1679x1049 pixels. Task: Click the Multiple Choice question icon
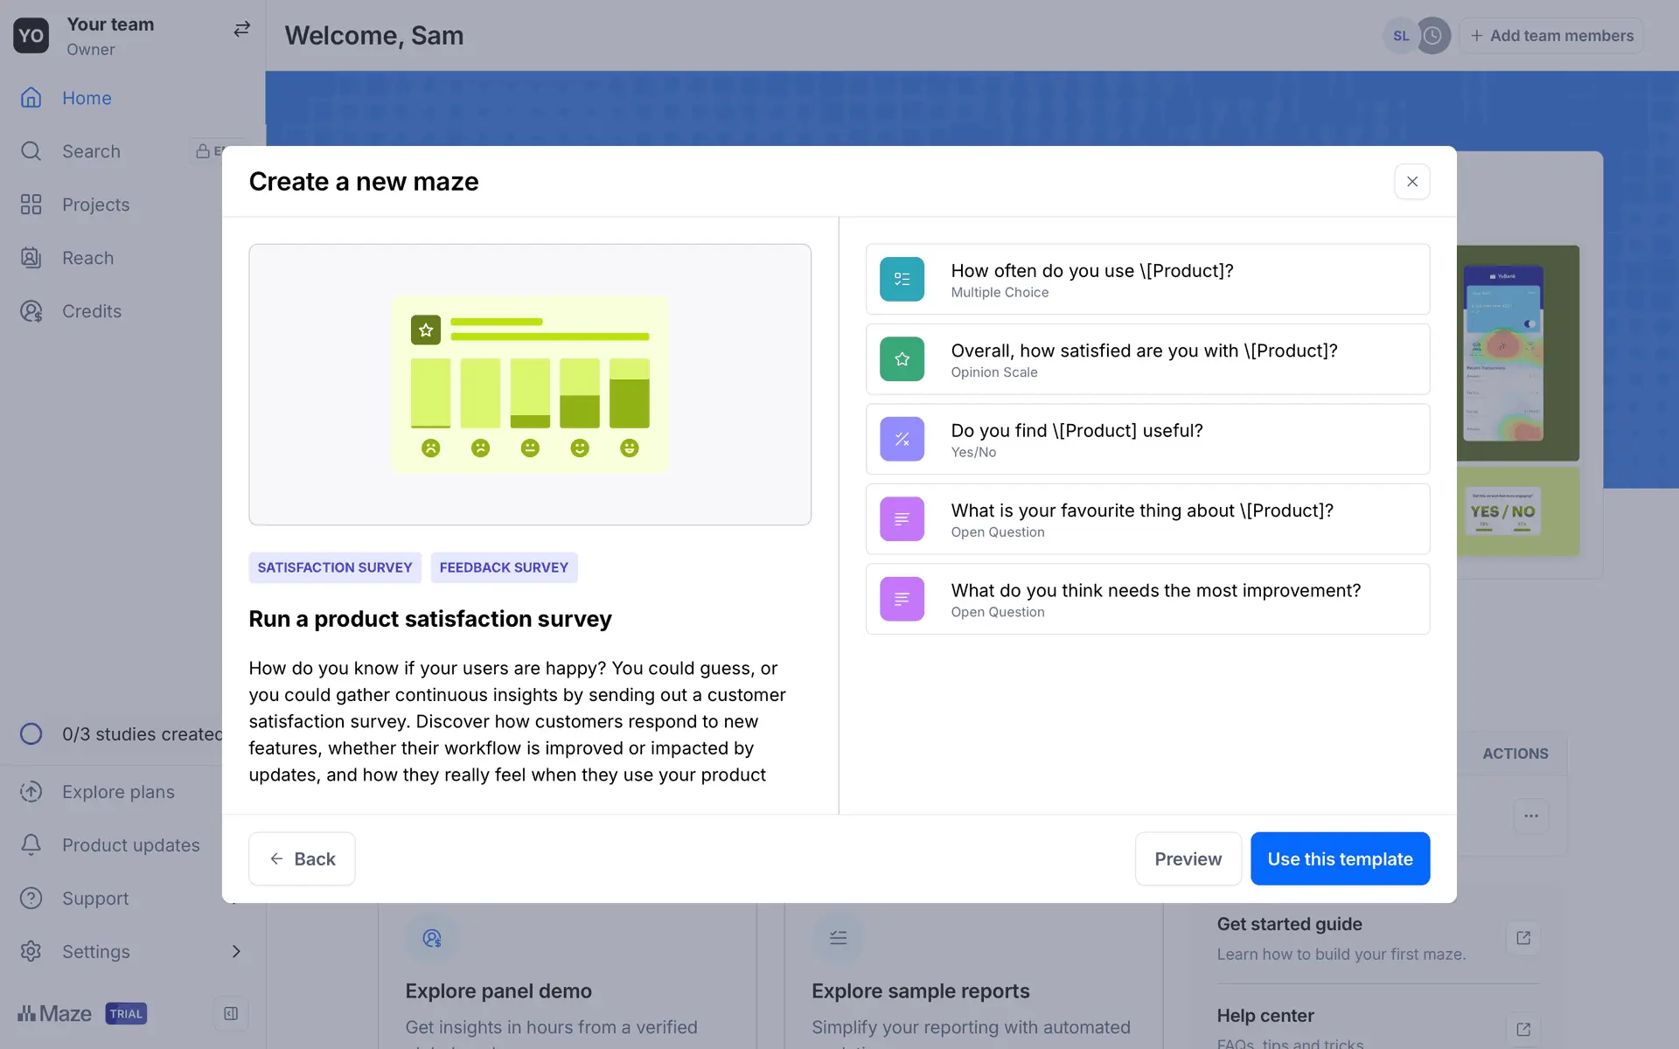[902, 279]
